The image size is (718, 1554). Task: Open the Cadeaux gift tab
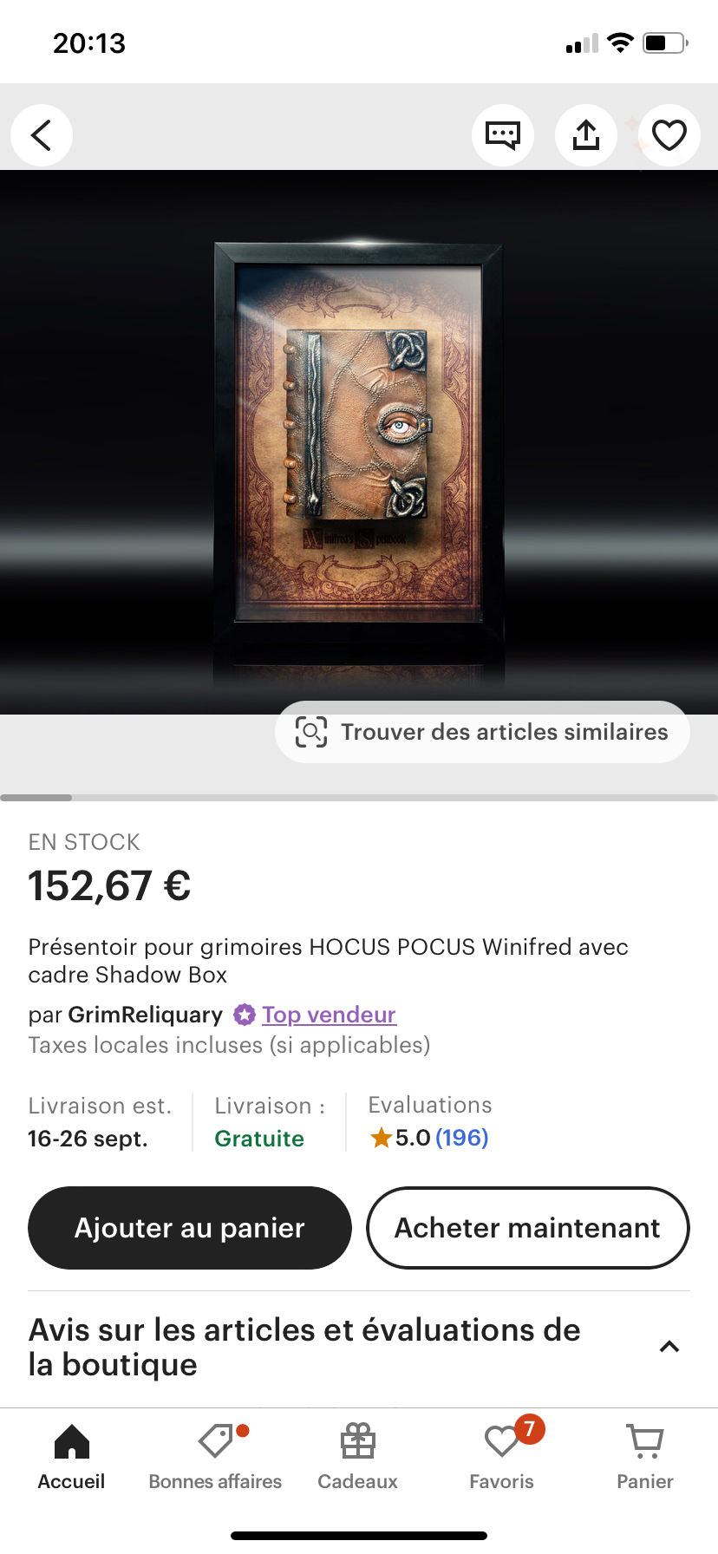point(358,1457)
